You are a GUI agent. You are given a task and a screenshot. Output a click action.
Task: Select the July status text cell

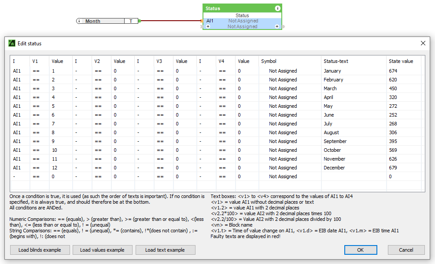pyautogui.click(x=354, y=124)
